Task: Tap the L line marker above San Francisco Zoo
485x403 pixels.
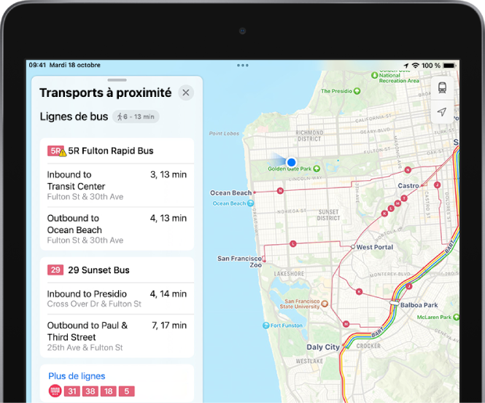Action: tap(293, 244)
